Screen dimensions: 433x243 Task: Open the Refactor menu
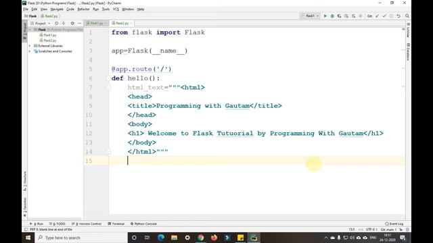click(83, 9)
